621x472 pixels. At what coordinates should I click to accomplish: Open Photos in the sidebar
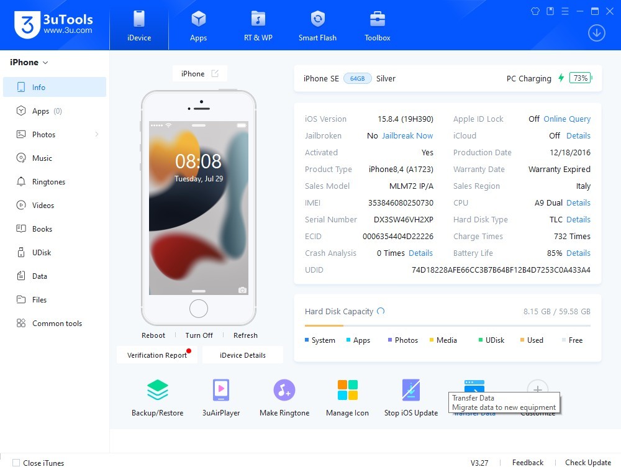[x=55, y=135]
